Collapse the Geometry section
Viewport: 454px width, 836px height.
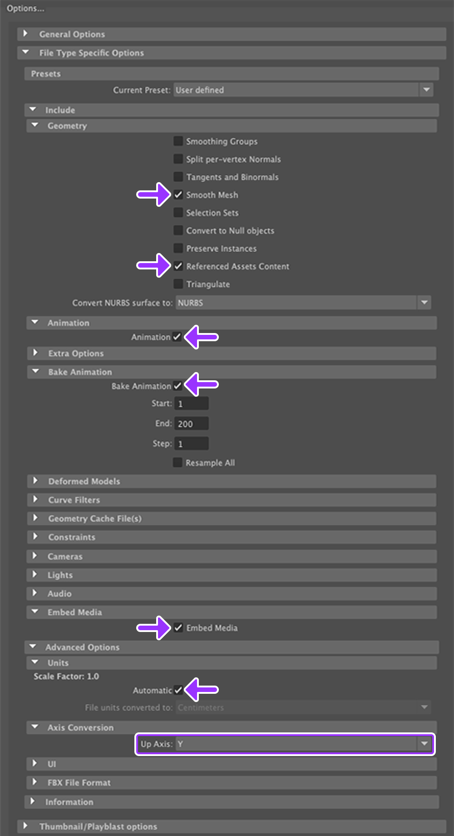(232, 126)
